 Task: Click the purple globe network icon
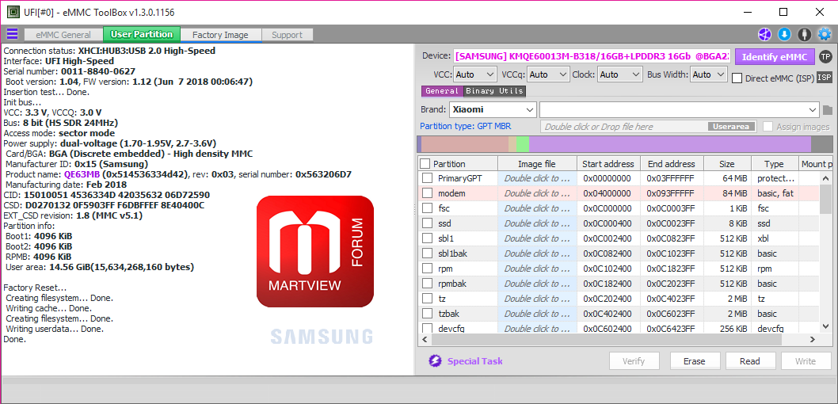pos(764,35)
